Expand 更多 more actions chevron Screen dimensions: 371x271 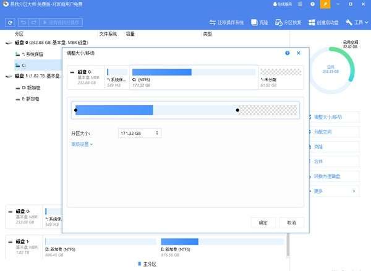pos(354,191)
